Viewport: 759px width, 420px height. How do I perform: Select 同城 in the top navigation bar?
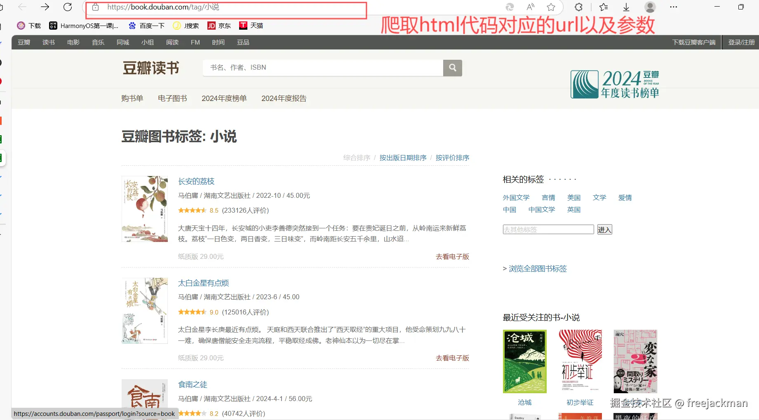(123, 42)
